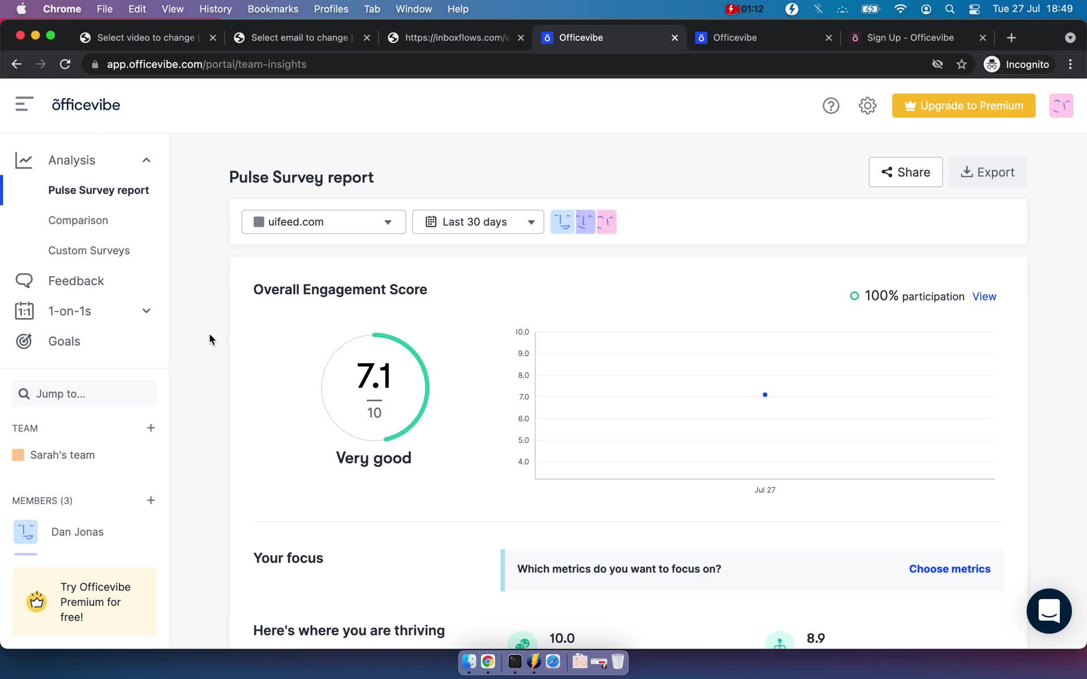Click the pink member avatar in the filter bar
This screenshot has height=679, width=1087.
click(x=606, y=222)
